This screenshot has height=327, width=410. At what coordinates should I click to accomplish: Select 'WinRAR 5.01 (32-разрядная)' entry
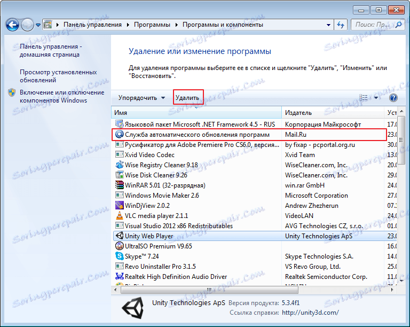pyautogui.click(x=165, y=185)
